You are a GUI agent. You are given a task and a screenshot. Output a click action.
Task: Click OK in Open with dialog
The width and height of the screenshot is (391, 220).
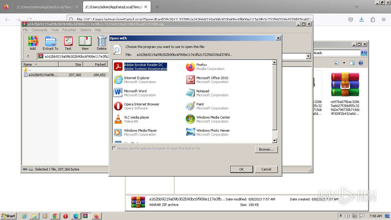coord(241,169)
